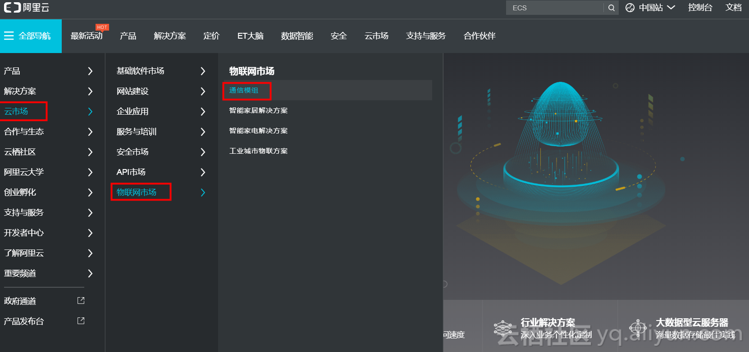Select API市场 in second column

(x=131, y=172)
